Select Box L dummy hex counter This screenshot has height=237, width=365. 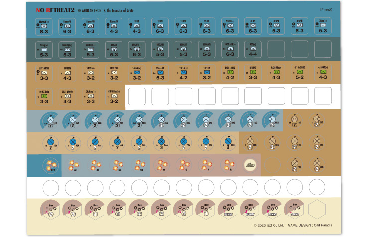point(294,209)
